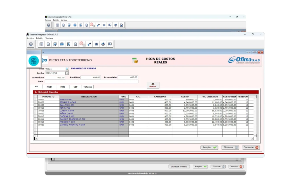Click the table's vertical scrollbar down arrow
Image resolution: width=291 pixels, height=186 pixels.
tap(255, 136)
